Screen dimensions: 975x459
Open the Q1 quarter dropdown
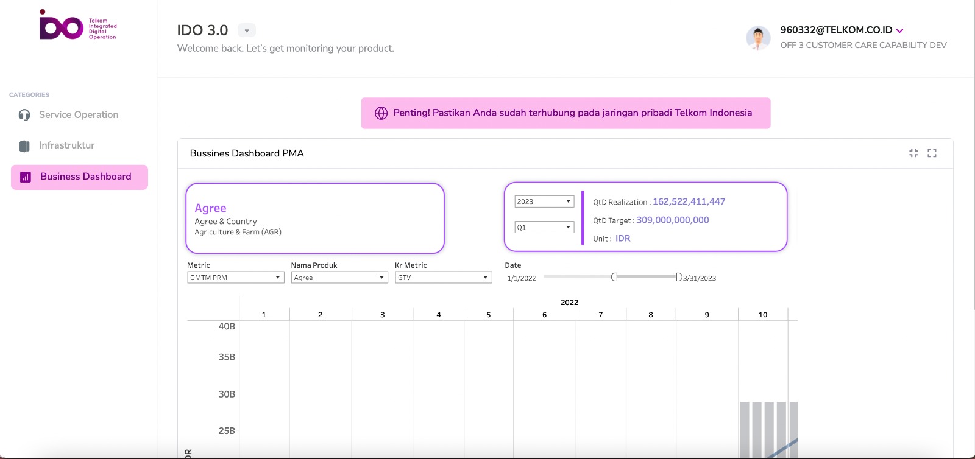[x=544, y=227]
